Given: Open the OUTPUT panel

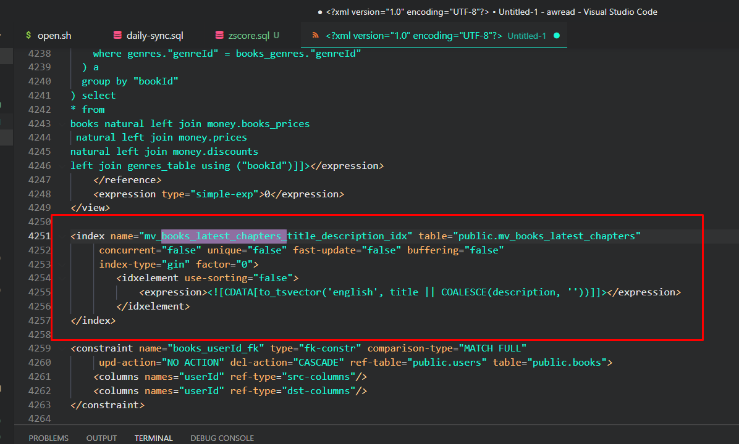Looking at the screenshot, I should 101,438.
